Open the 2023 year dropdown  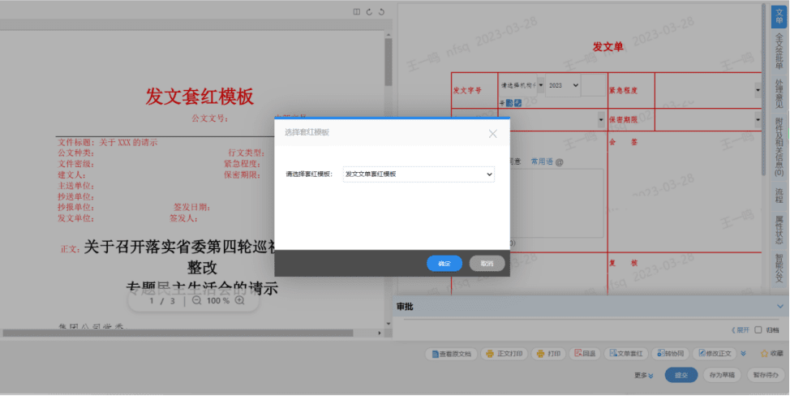(563, 86)
